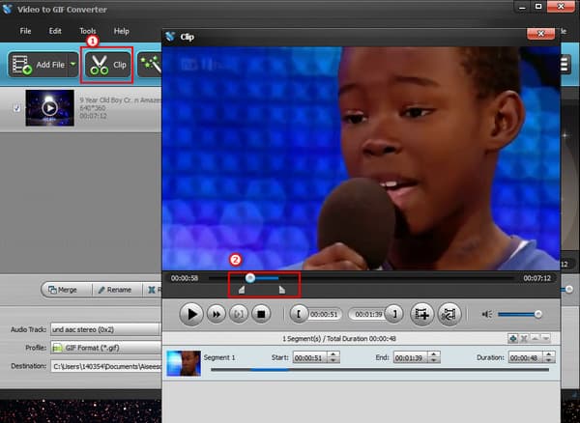Click the current time 00:00:58 label
The width and height of the screenshot is (580, 423).
point(185,278)
